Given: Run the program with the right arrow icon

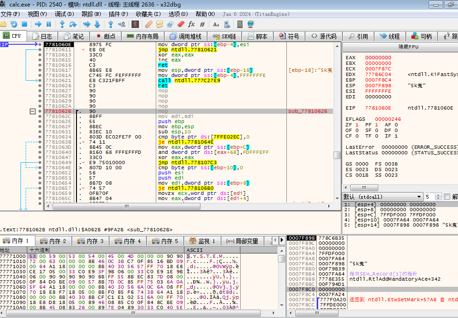Looking at the screenshot, I should 38,24.
